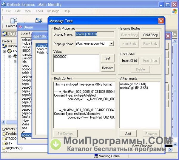The image size is (179, 160).
Task: Select the "Holida contact icon
Action: tap(5, 134)
